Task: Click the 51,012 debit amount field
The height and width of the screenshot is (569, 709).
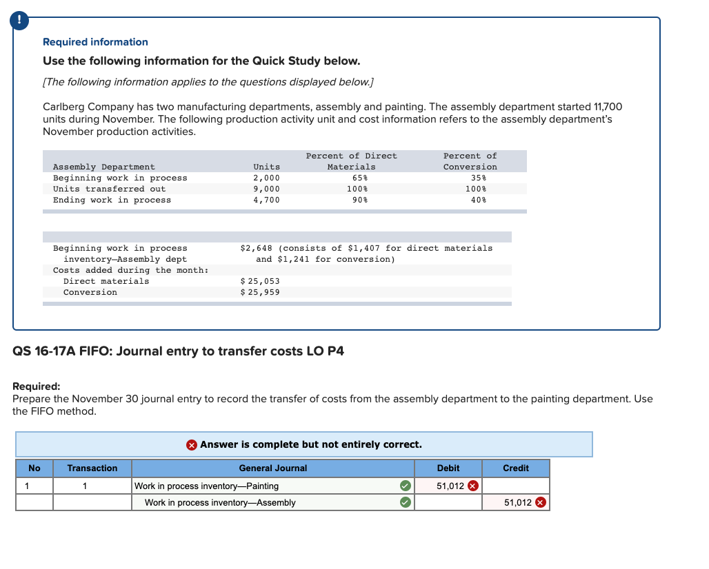Action: click(445, 485)
